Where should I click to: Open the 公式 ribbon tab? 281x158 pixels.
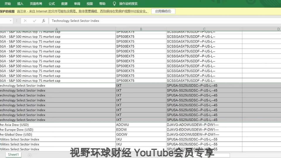(52, 4)
